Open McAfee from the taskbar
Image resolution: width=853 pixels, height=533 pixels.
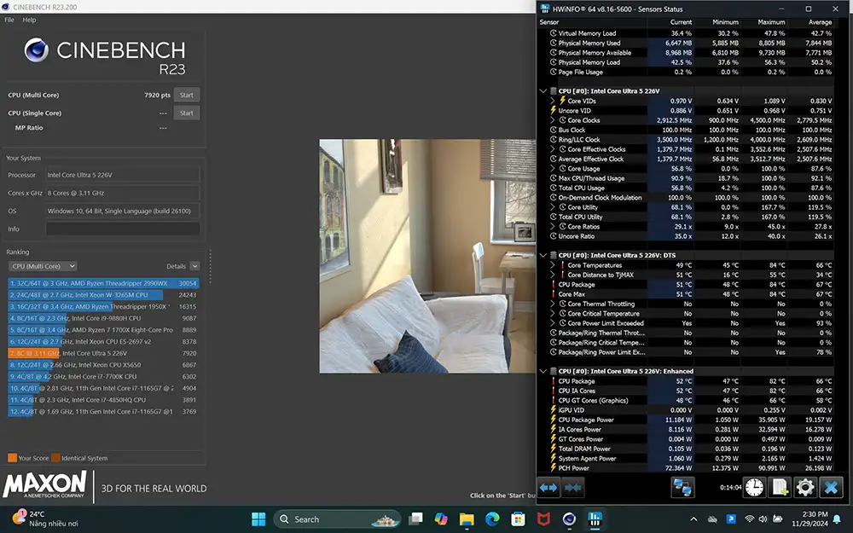point(543,519)
